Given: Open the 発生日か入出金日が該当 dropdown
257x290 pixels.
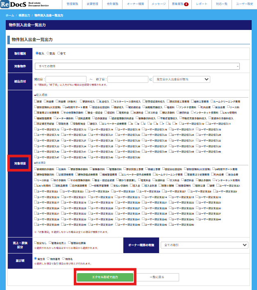Looking at the screenshot, I should coord(182,79).
